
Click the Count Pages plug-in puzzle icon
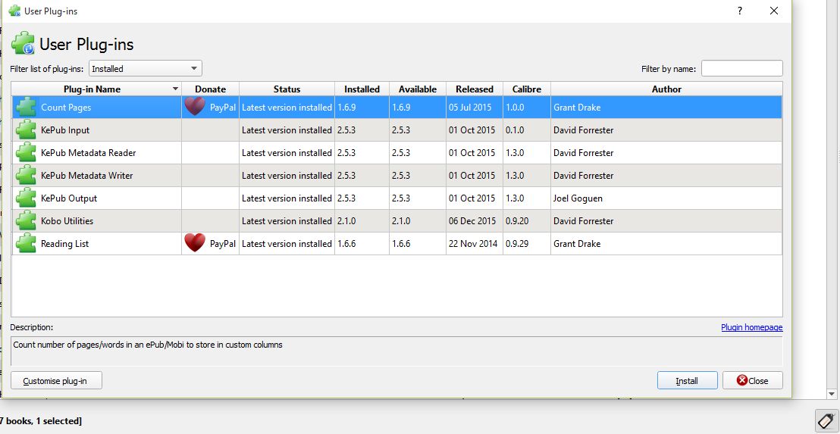(26, 107)
